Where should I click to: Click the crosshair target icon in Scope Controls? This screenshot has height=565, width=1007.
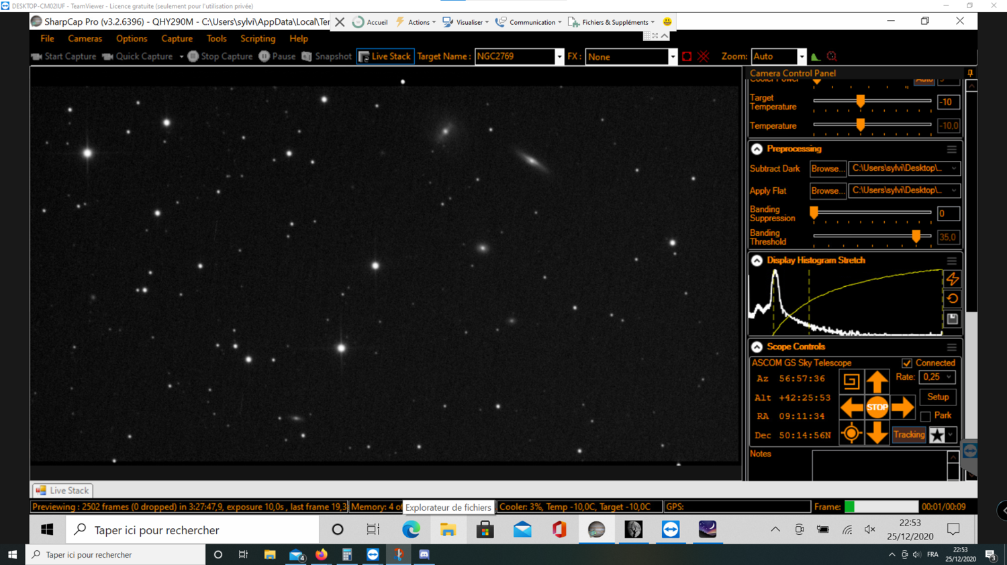point(851,433)
